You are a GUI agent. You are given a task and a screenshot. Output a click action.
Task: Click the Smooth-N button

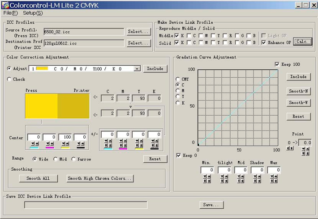point(299,91)
